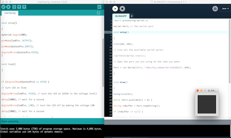Click the Processing editor vertical scrollbar
This screenshot has width=231, height=138.
(230, 52)
